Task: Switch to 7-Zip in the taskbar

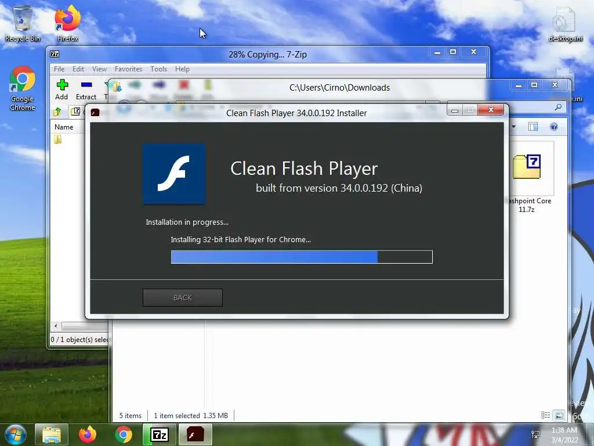Action: pos(160,434)
